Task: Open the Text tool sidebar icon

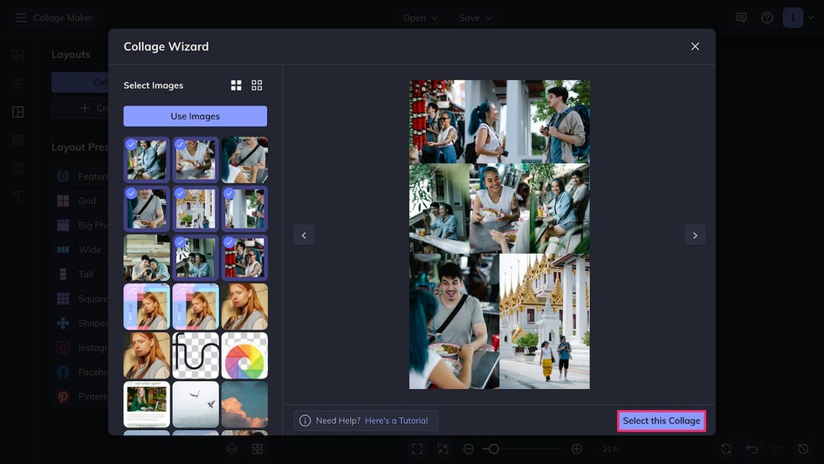Action: pyautogui.click(x=17, y=197)
